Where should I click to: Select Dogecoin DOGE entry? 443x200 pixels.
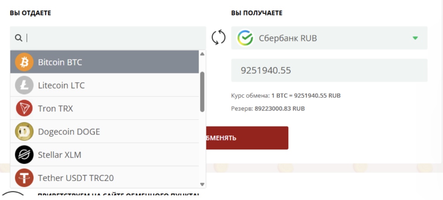pos(104,132)
